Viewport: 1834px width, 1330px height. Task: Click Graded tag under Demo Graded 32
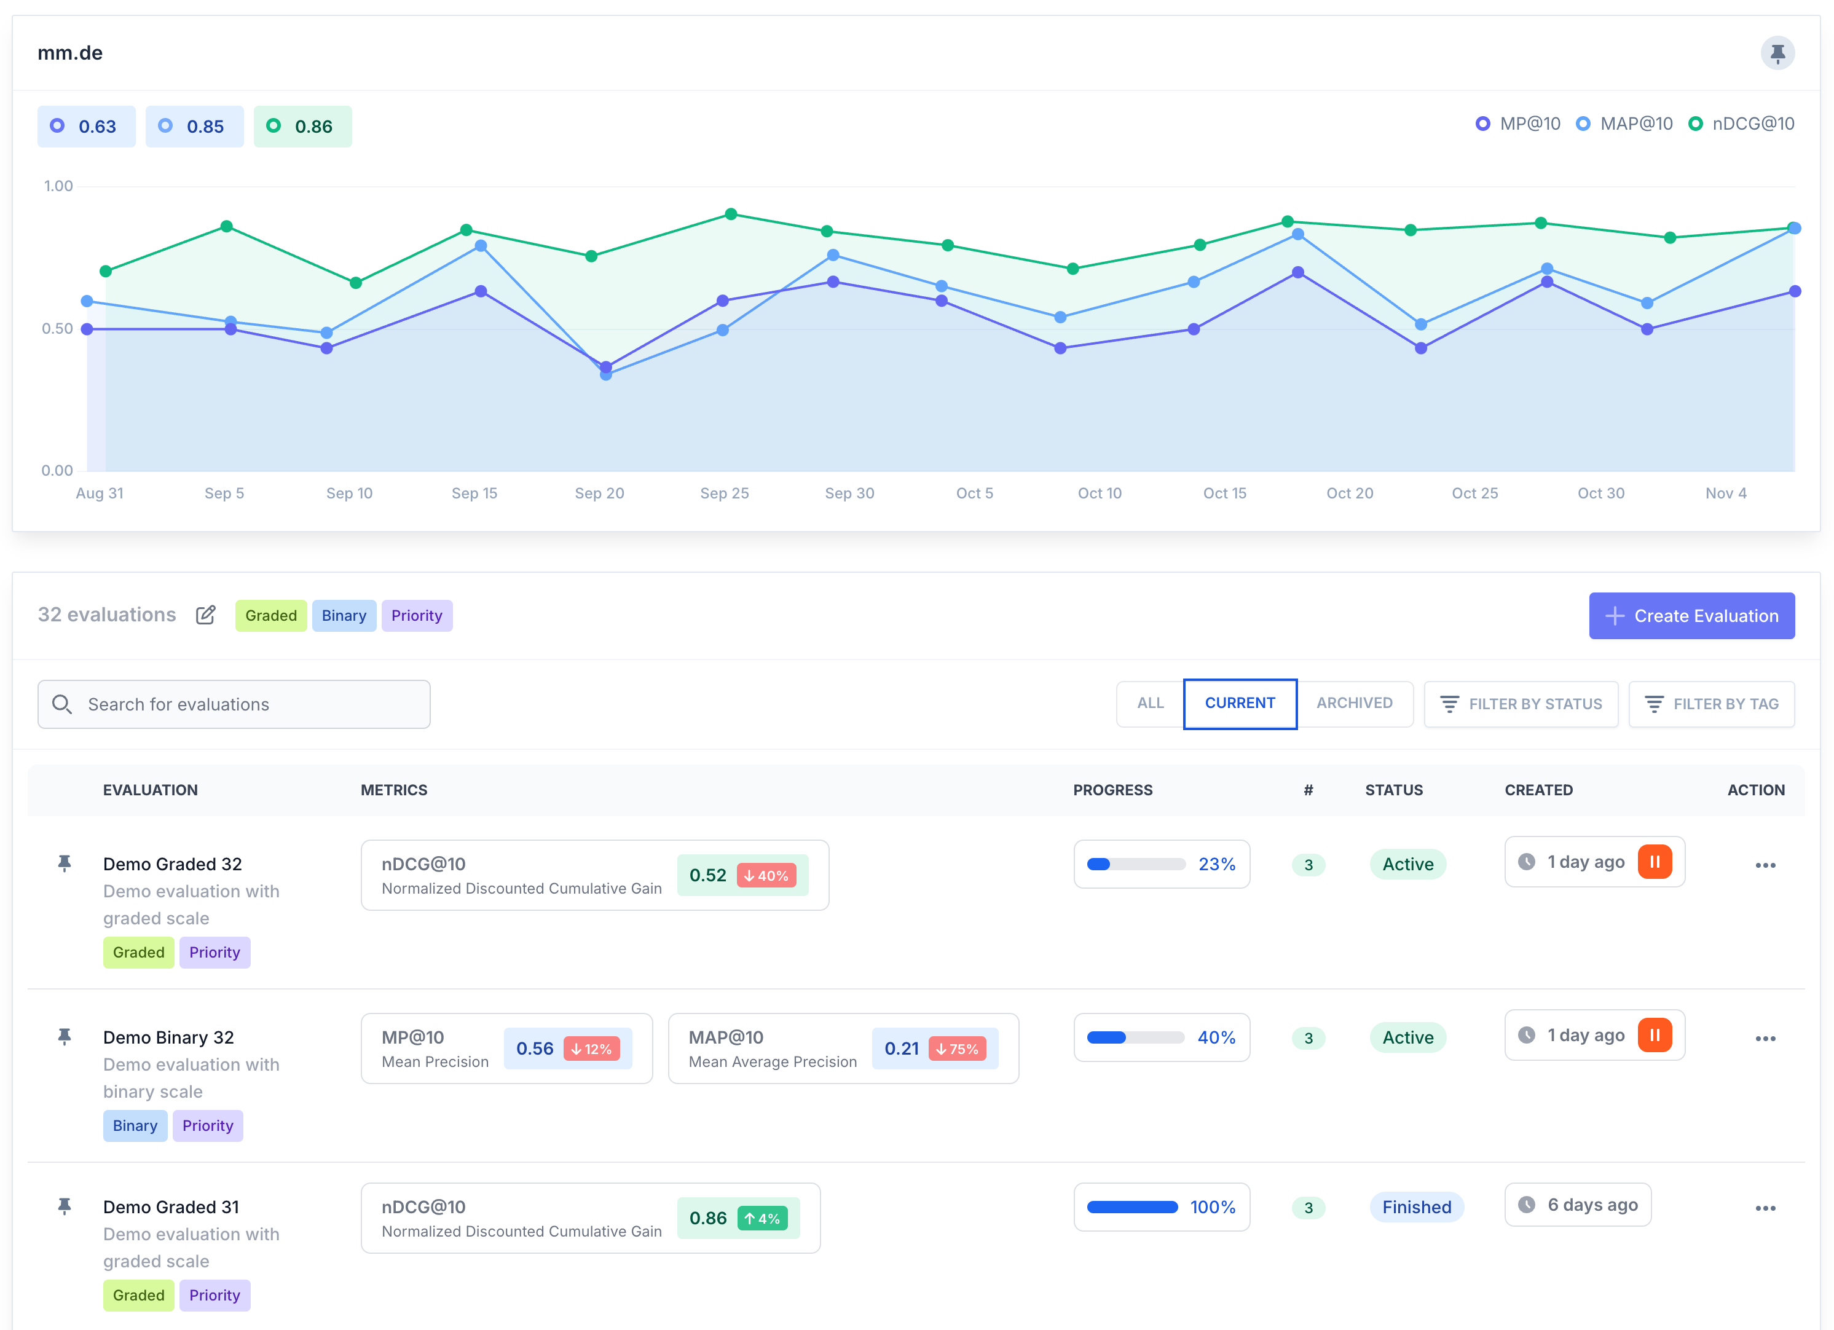click(138, 953)
